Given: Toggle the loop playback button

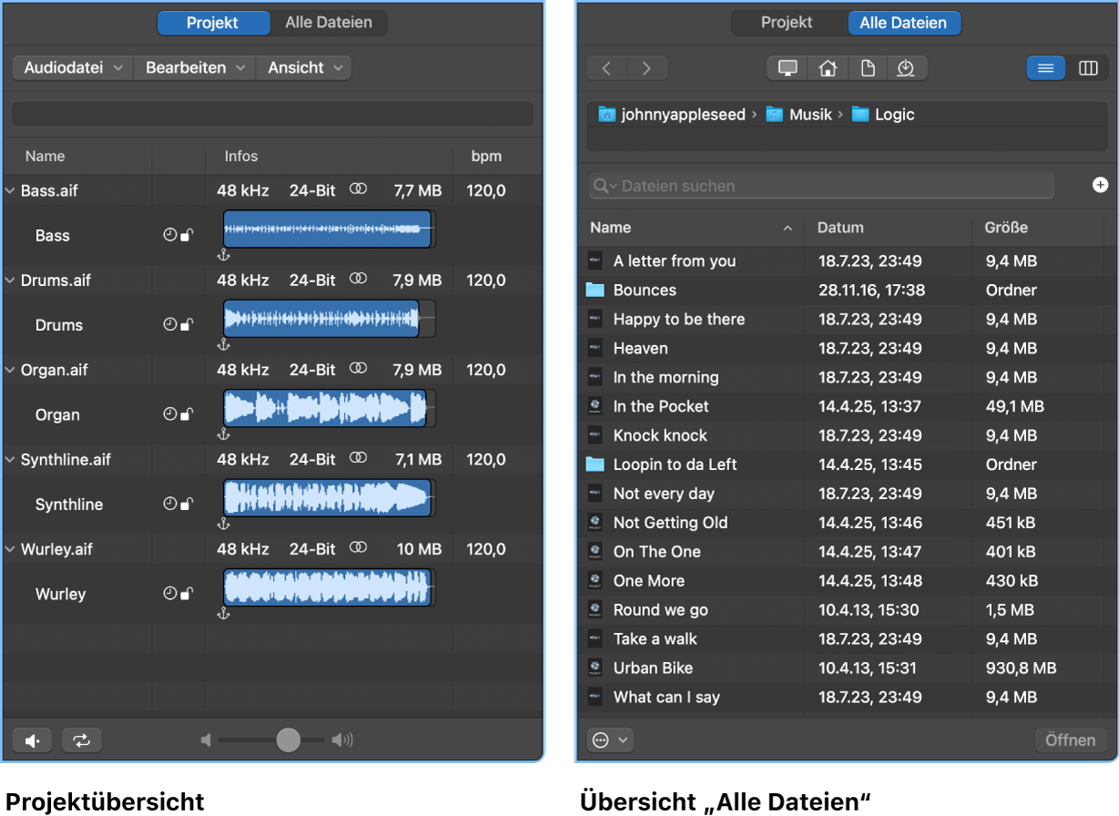Looking at the screenshot, I should point(82,740).
